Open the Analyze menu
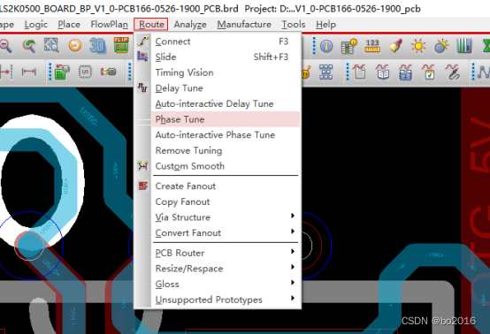Viewport: 490px width, 334px height. pyautogui.click(x=190, y=25)
